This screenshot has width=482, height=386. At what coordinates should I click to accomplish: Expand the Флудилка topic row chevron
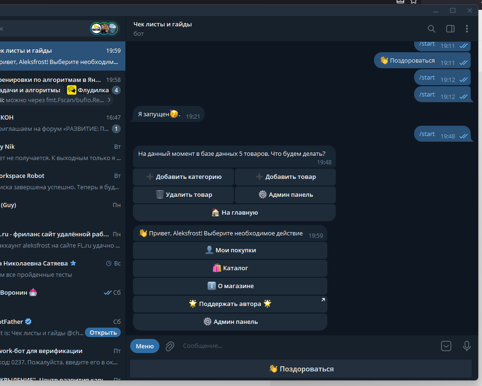[x=109, y=100]
